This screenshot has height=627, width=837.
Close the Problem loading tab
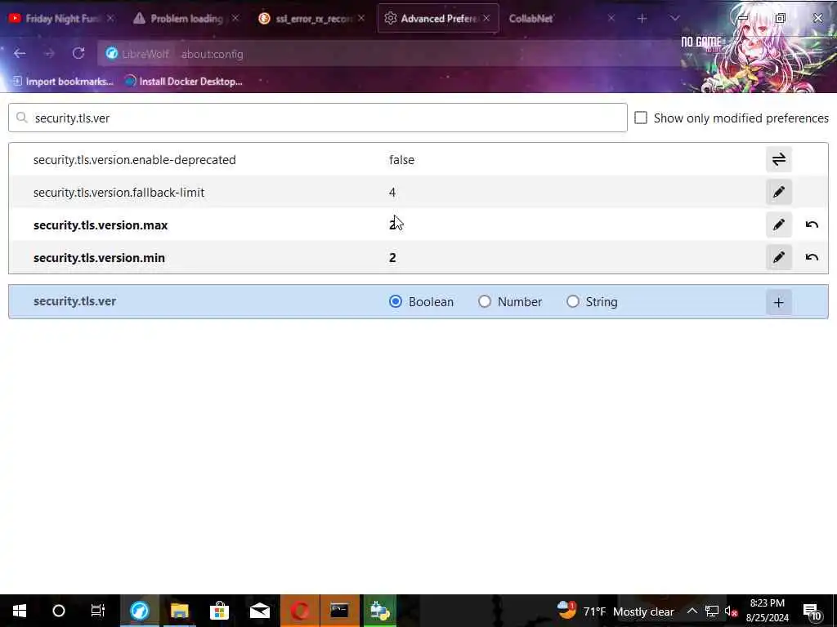(235, 18)
